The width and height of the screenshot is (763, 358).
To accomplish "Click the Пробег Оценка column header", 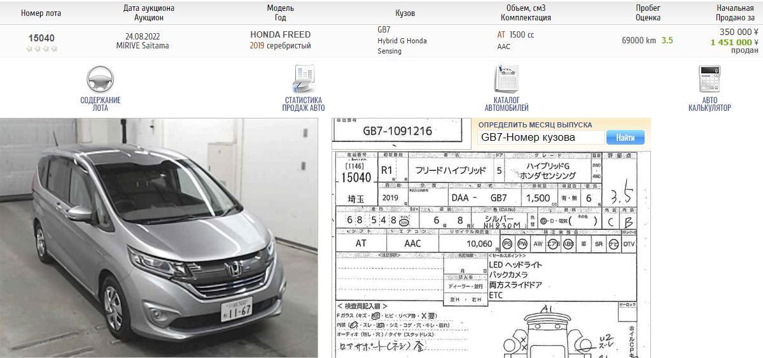I will tap(648, 13).
